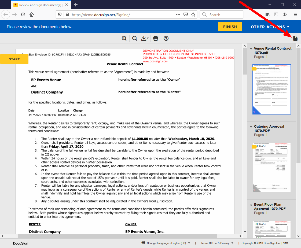Open the OTHER ACTIONS dropdown

[x=270, y=27]
